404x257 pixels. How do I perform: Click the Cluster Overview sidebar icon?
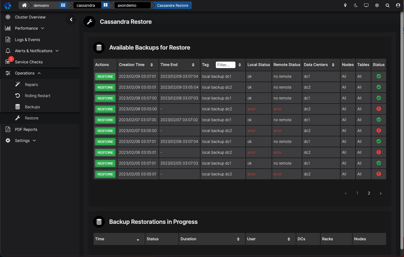[8, 17]
